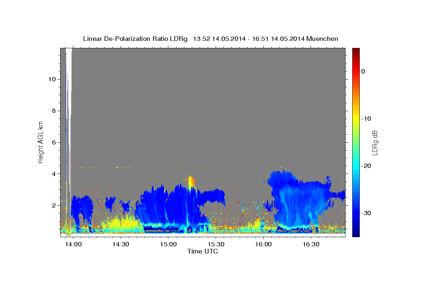The height and width of the screenshot is (284, 427).
Task: Click the colorbar value -20
Action: click(x=367, y=166)
